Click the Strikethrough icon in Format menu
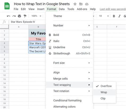The height and width of the screenshot is (109, 126). click(50, 53)
